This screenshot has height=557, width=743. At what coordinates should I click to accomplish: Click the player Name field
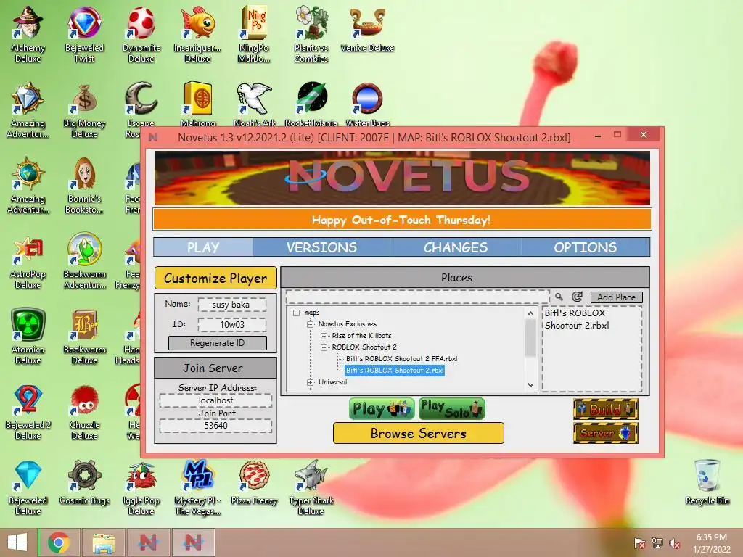(x=231, y=305)
